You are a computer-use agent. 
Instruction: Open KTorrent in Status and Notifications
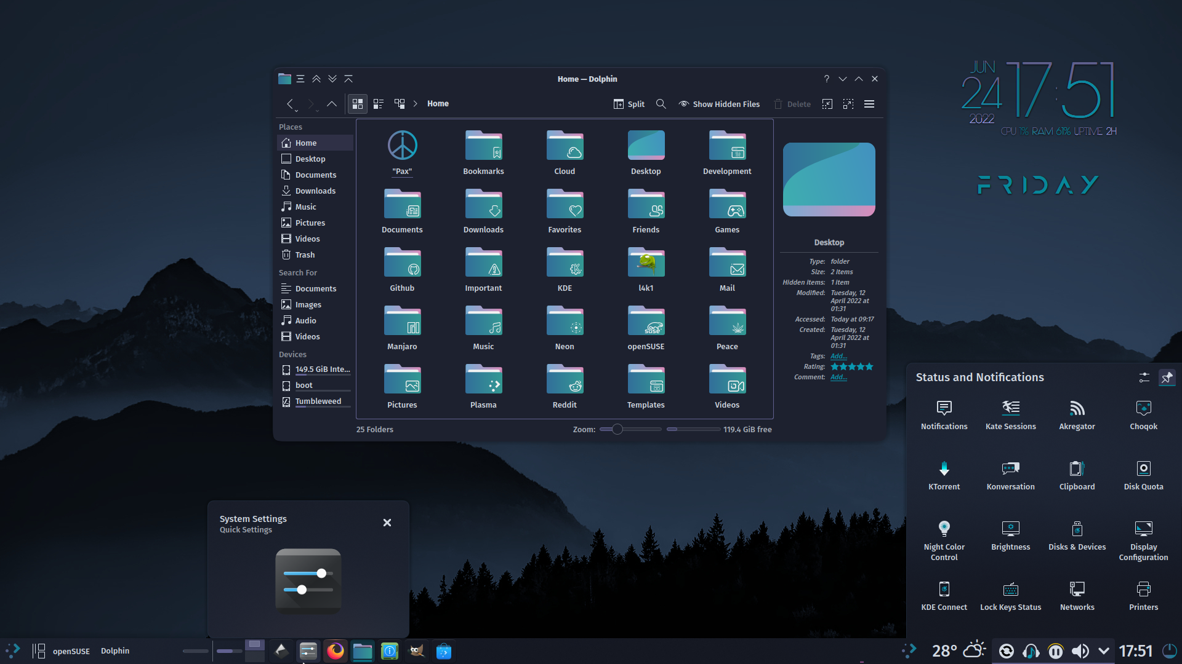coord(944,475)
